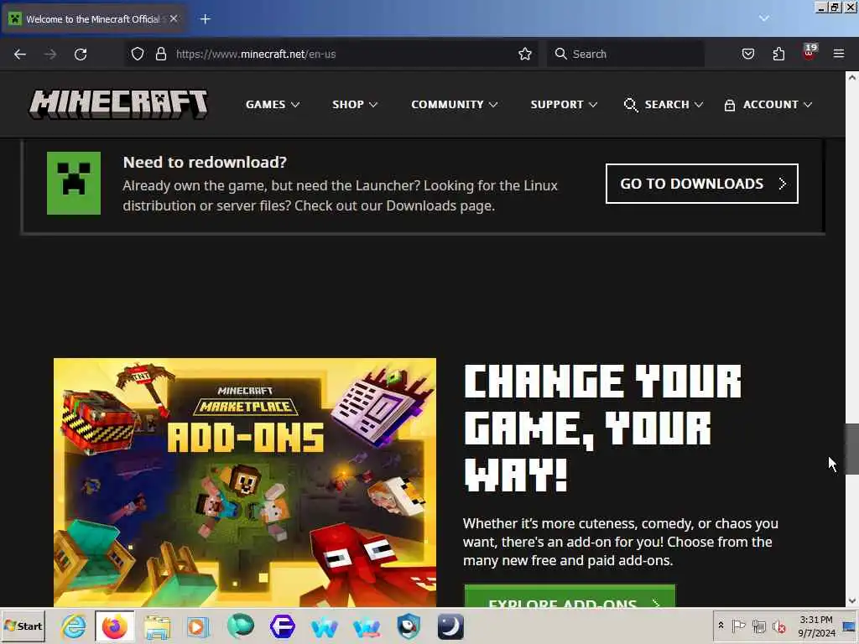This screenshot has height=644, width=859.
Task: Open the second W taskbar icon left of the puffin
Action: pos(367,627)
